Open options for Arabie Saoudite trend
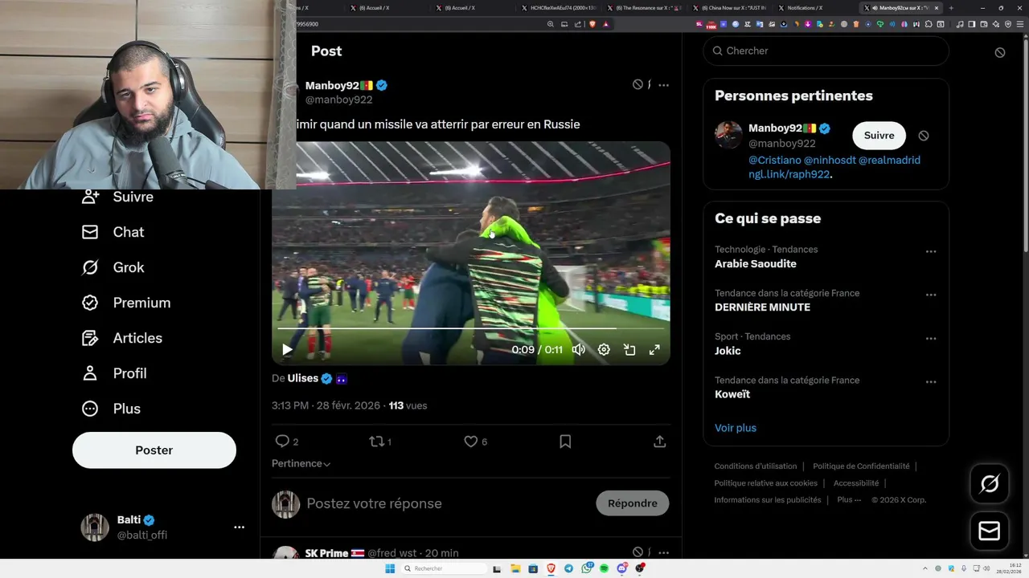Screen dimensions: 1029x578 click(931, 251)
